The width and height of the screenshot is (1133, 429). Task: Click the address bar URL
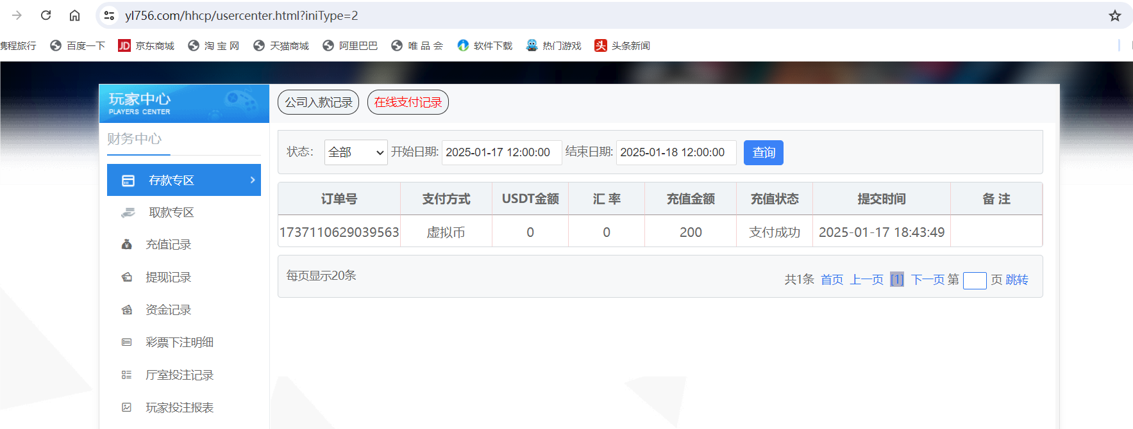point(241,15)
